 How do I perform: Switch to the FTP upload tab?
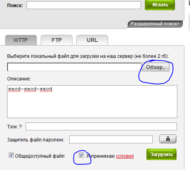point(57,40)
